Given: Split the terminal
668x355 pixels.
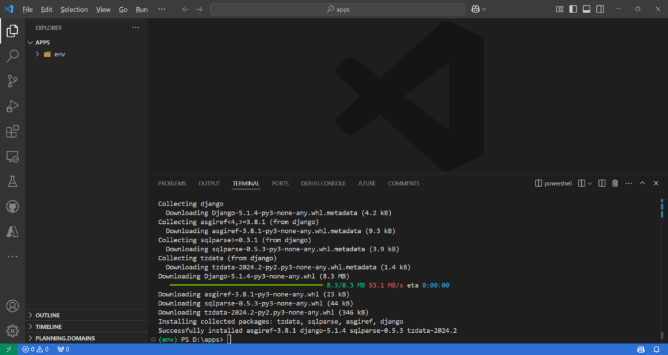Looking at the screenshot, I should click(601, 183).
